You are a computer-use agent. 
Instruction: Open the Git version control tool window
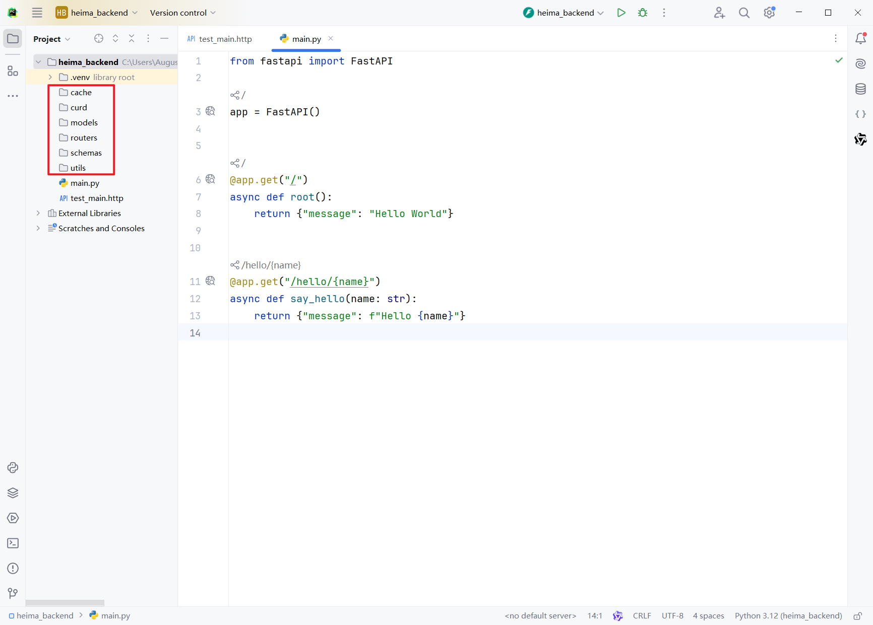13,593
